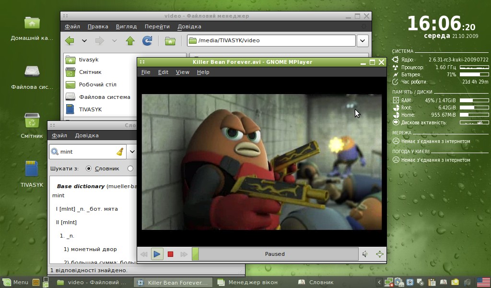Open Файлова система desktop icon
Image resolution: width=491 pixels, height=288 pixels.
[x=32, y=77]
